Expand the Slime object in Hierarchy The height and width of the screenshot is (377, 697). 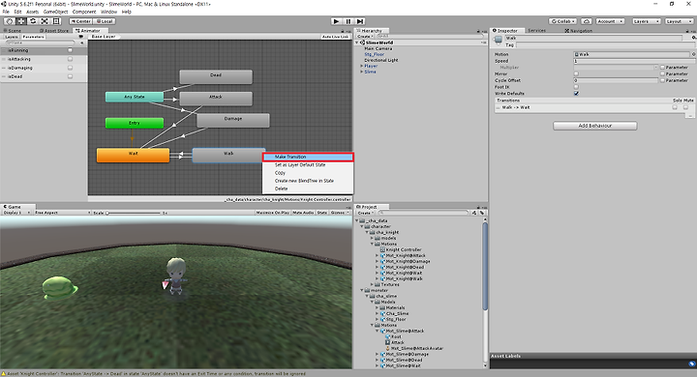tap(361, 72)
